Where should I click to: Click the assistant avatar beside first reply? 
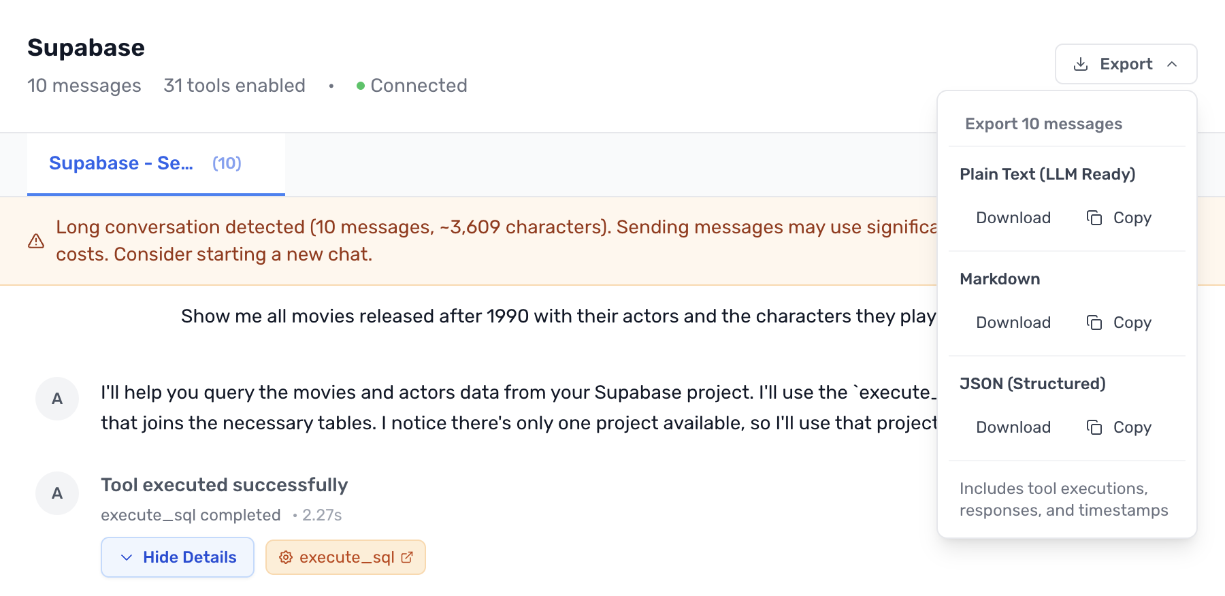point(57,399)
